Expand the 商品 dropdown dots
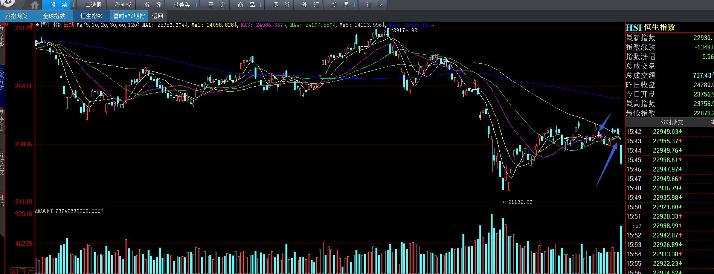 pos(261,5)
